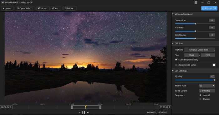Viewport: 219px width, 115px height.
Task: Collapse the GIF Settings section
Action: coord(173,71)
